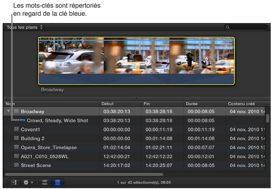
Task: Click Broadway end time 03:38:28:18
Action: (159, 112)
